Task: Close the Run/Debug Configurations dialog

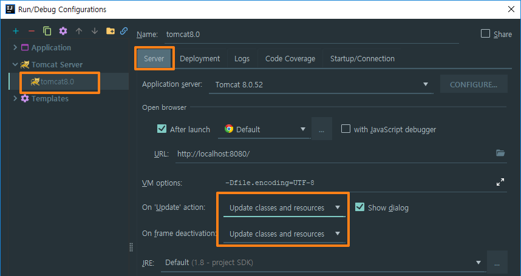Action: click(x=511, y=9)
